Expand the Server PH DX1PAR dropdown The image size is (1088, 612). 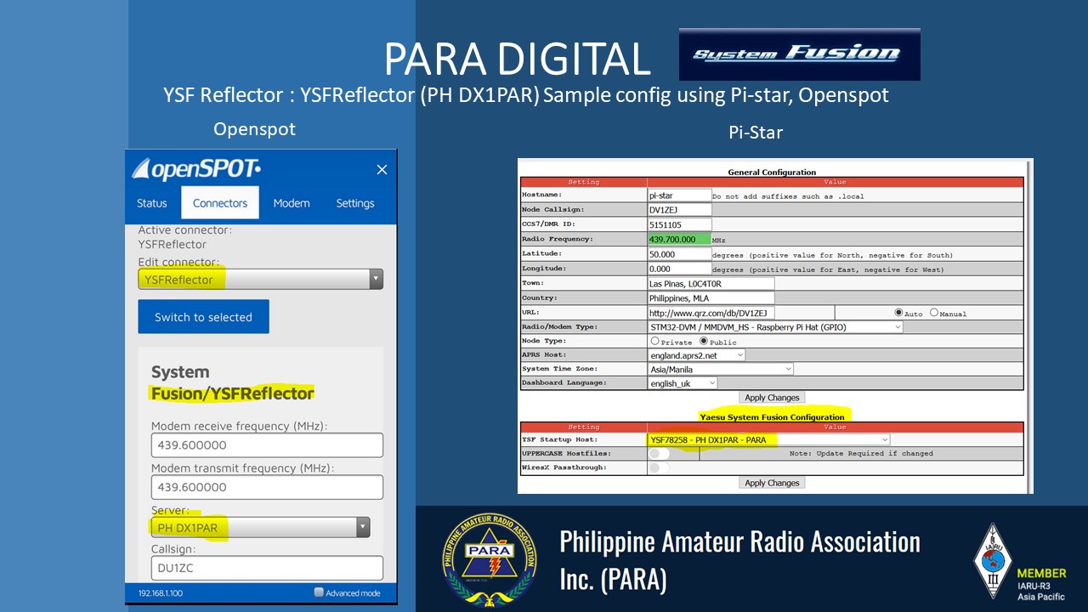[261, 527]
